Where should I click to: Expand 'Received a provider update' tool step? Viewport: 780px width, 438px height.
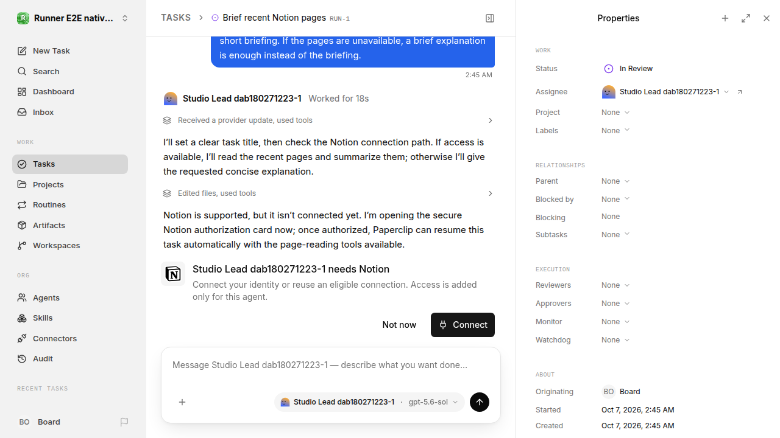click(328, 120)
